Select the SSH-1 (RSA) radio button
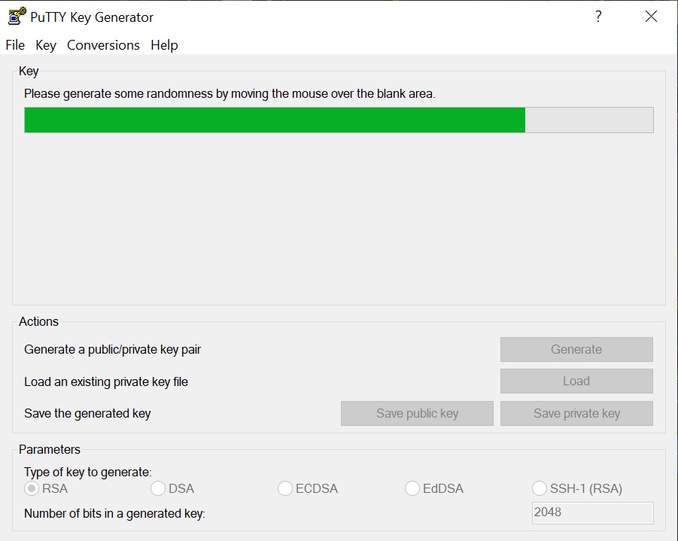Viewport: 678px width, 541px height. click(540, 489)
